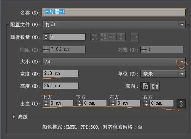The width and height of the screenshot is (191, 139).
Task: Decrease the 画板数量 artboard count
Action: [46, 39]
